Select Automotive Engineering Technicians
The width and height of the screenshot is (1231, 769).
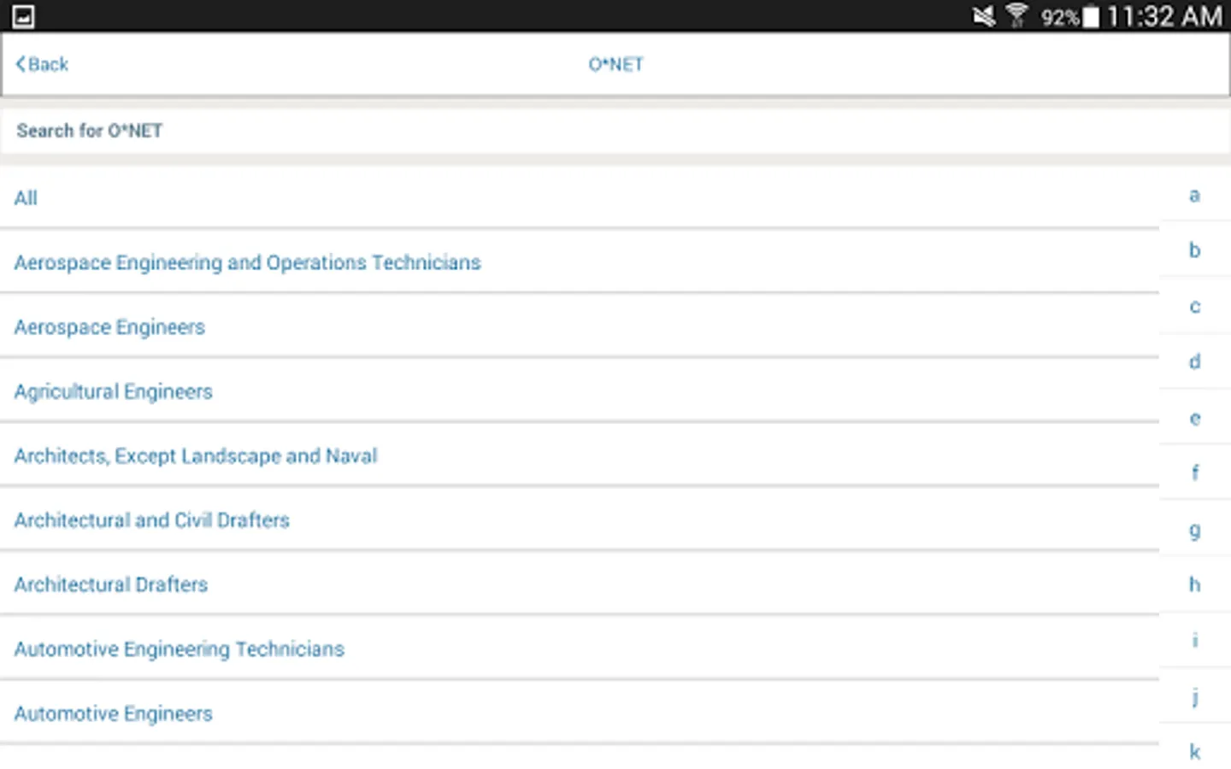point(580,649)
